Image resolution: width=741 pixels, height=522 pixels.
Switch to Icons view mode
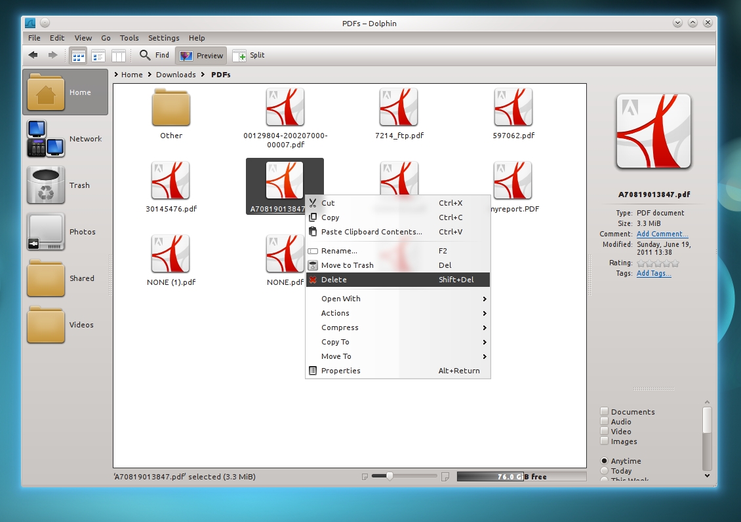[79, 56]
